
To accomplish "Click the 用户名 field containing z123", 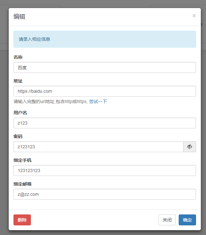I will click(x=104, y=123).
